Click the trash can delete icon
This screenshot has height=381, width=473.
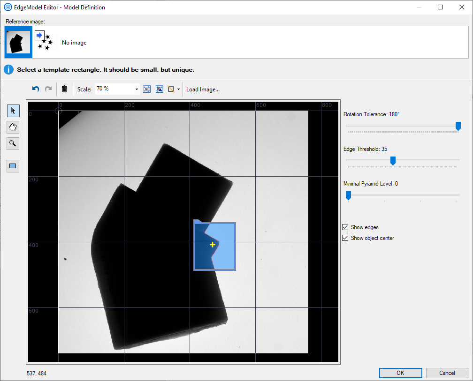[x=65, y=89]
